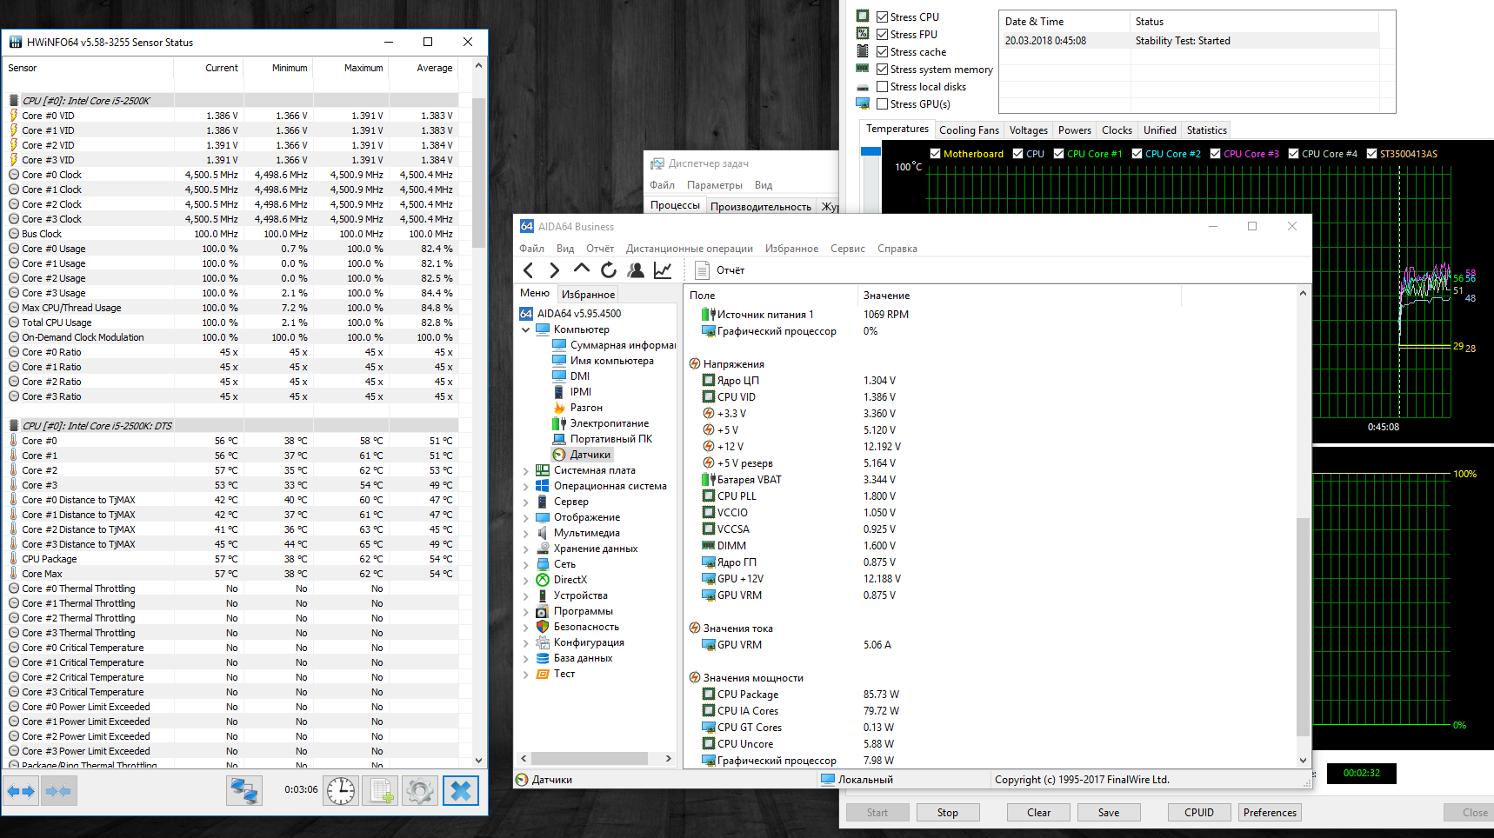
Task: Open the AIDA64 graph chart toolbar icon
Action: 663,270
